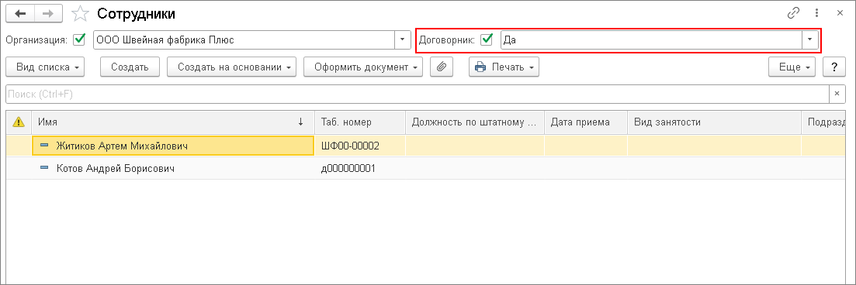Click the row icon of Житиков Артем Михайлович
The width and height of the screenshot is (856, 285).
[44, 146]
